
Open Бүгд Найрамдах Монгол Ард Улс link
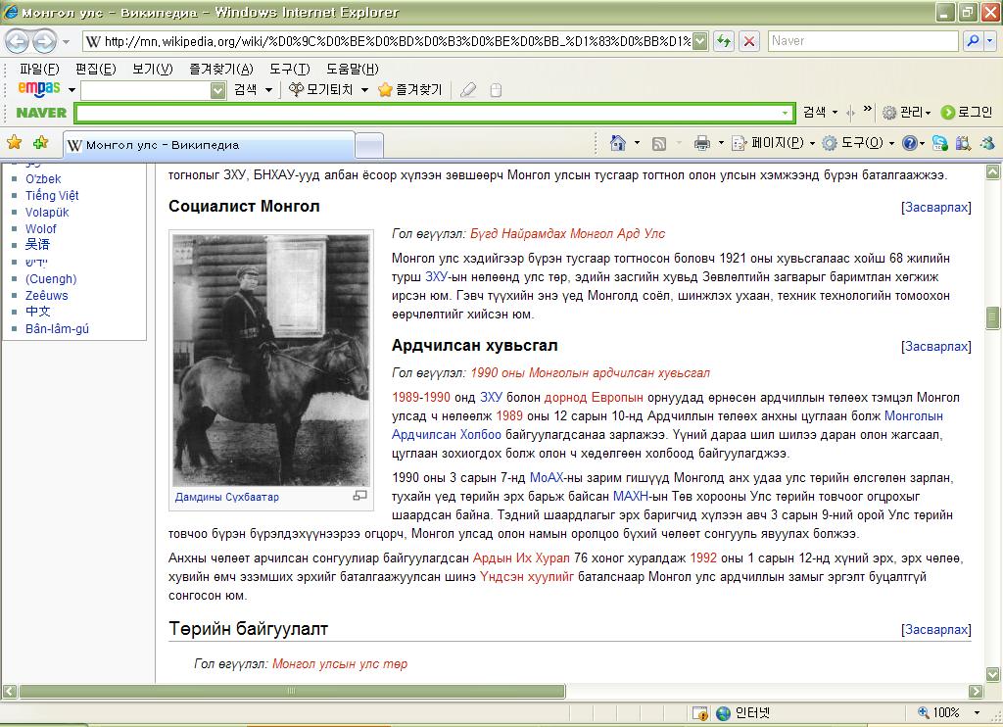[x=567, y=234]
